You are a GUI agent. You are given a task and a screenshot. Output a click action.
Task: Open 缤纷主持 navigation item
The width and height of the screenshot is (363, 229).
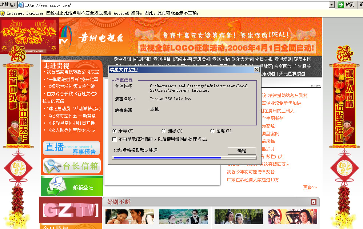(183, 59)
